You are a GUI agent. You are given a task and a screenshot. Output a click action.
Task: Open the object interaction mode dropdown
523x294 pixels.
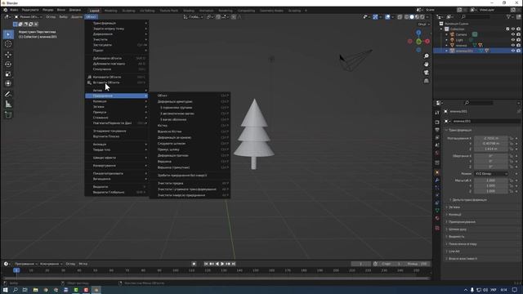pyautogui.click(x=29, y=16)
